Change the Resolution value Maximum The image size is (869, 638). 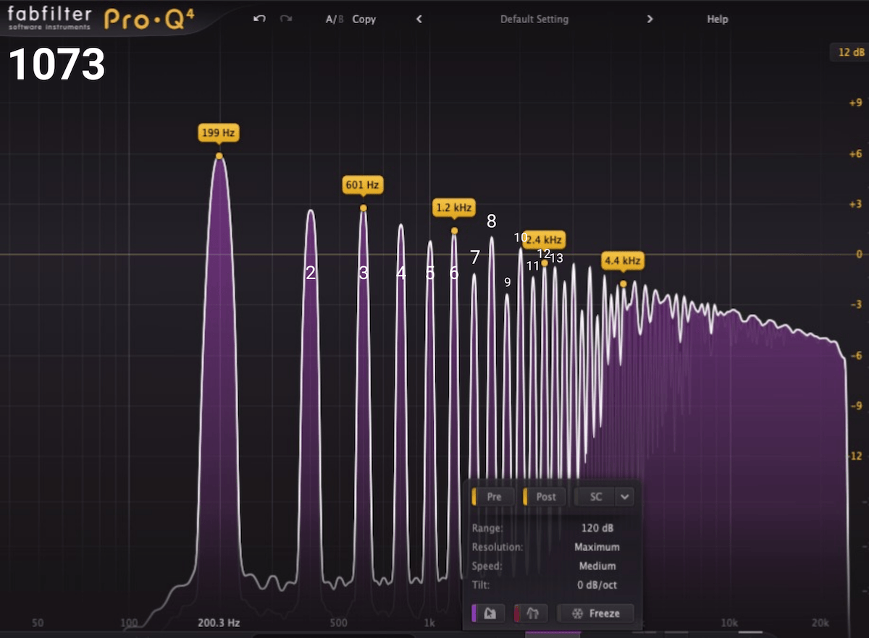click(597, 547)
